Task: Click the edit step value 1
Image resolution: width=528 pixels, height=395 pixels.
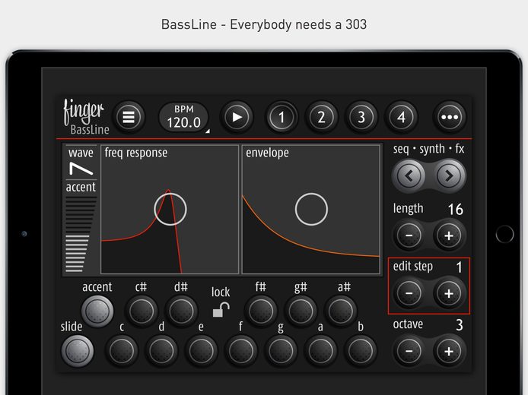Action: [460, 267]
